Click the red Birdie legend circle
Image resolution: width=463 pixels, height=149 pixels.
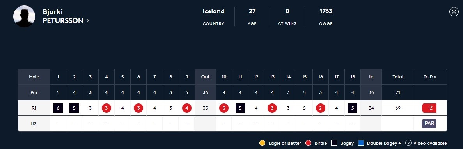[x=309, y=143]
